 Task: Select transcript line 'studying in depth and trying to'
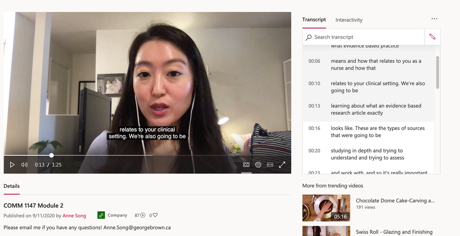tap(368, 154)
